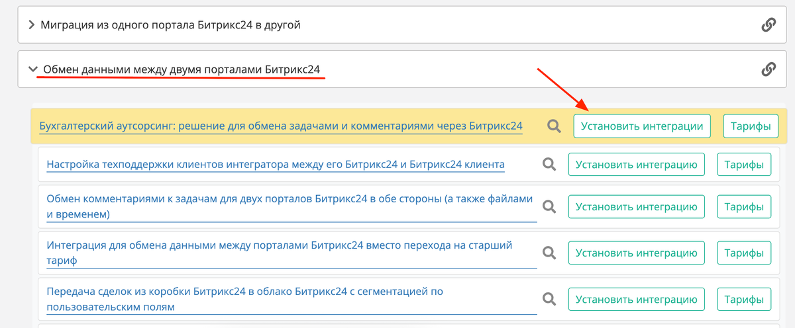Collapse Обмен данными между двумя порталами chevron
Image resolution: width=795 pixels, height=328 pixels.
pos(32,69)
